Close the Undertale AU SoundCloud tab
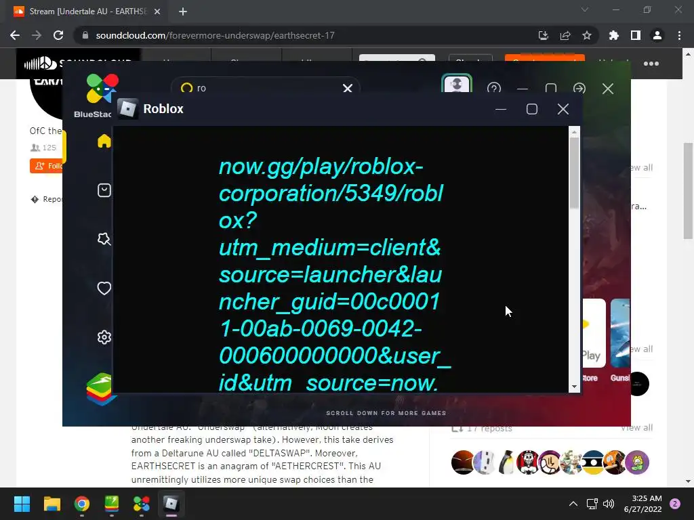This screenshot has width=694, height=520. click(x=157, y=12)
